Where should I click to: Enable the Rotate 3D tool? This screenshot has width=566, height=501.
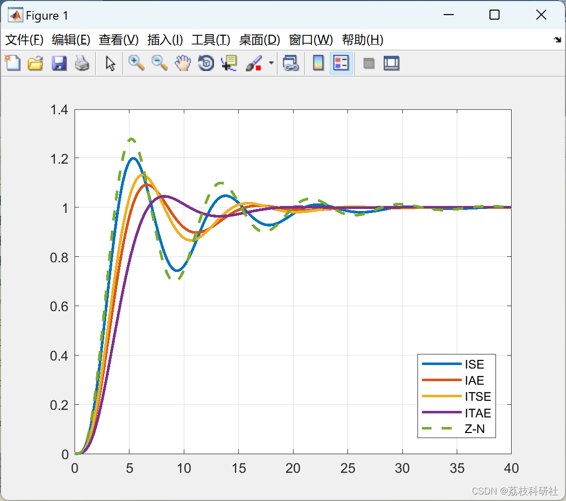tap(205, 63)
